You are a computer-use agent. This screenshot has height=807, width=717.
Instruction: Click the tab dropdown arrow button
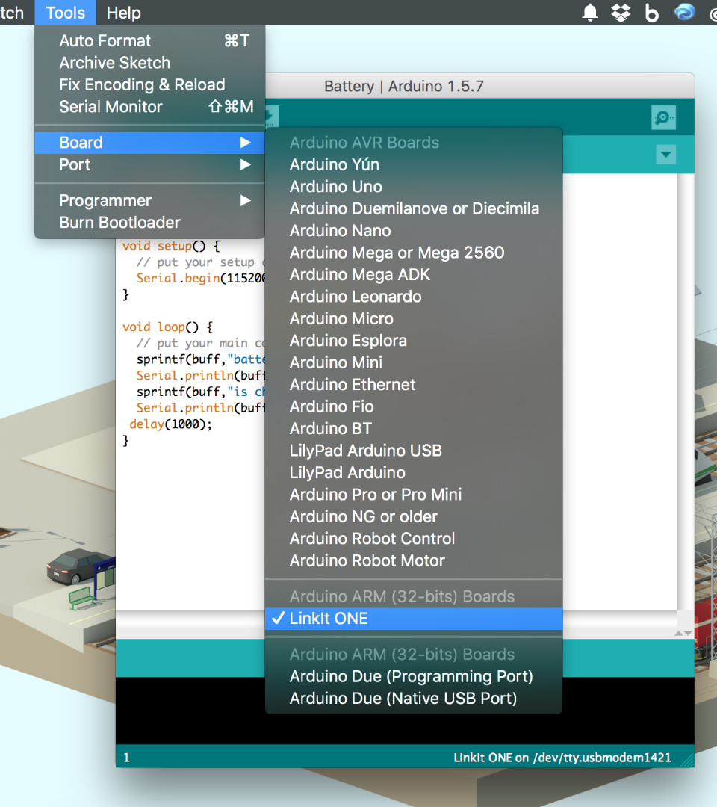pyautogui.click(x=665, y=155)
